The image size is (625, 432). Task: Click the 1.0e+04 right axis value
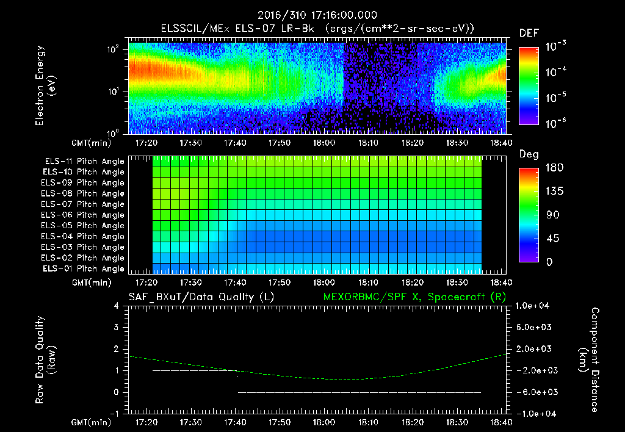point(532,306)
